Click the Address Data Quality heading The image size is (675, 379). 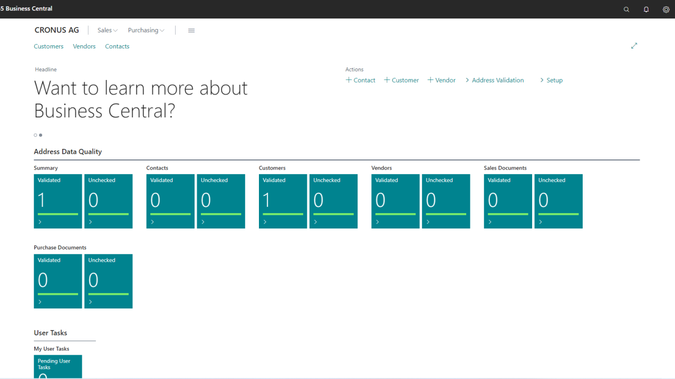[67, 152]
